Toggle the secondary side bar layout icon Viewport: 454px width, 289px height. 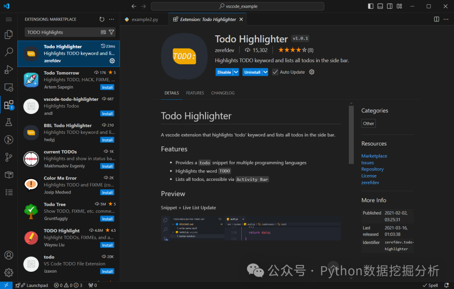coord(390,6)
